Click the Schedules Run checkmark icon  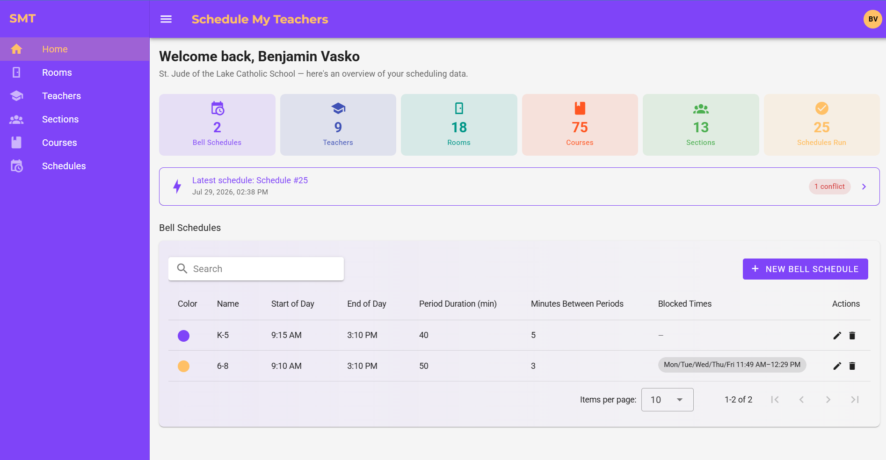pos(822,108)
